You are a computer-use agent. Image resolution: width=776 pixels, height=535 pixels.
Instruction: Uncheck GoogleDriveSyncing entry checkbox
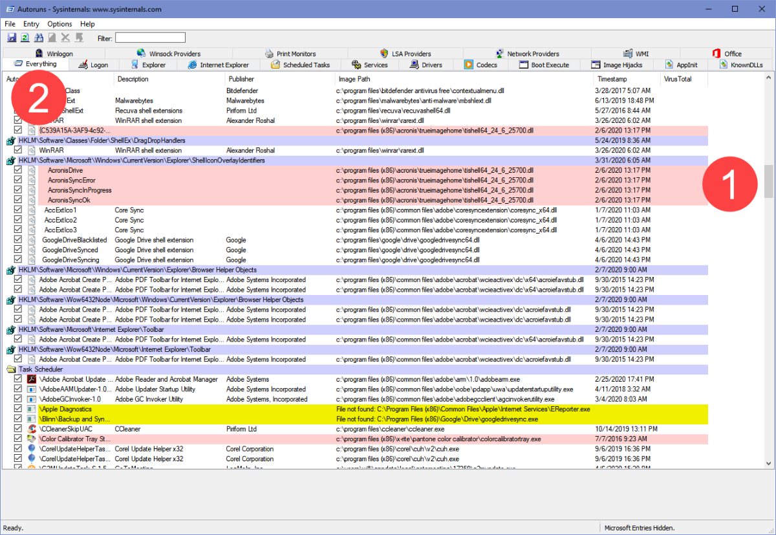coord(18,260)
